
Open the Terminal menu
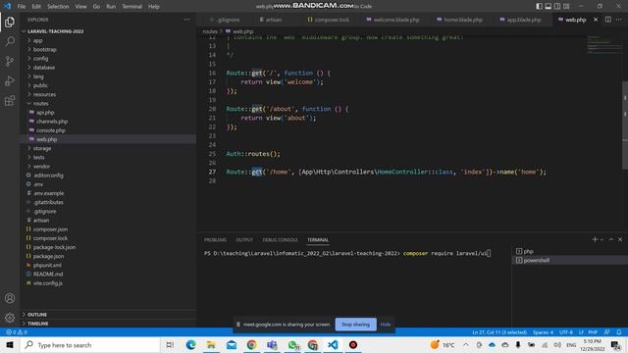click(x=131, y=7)
